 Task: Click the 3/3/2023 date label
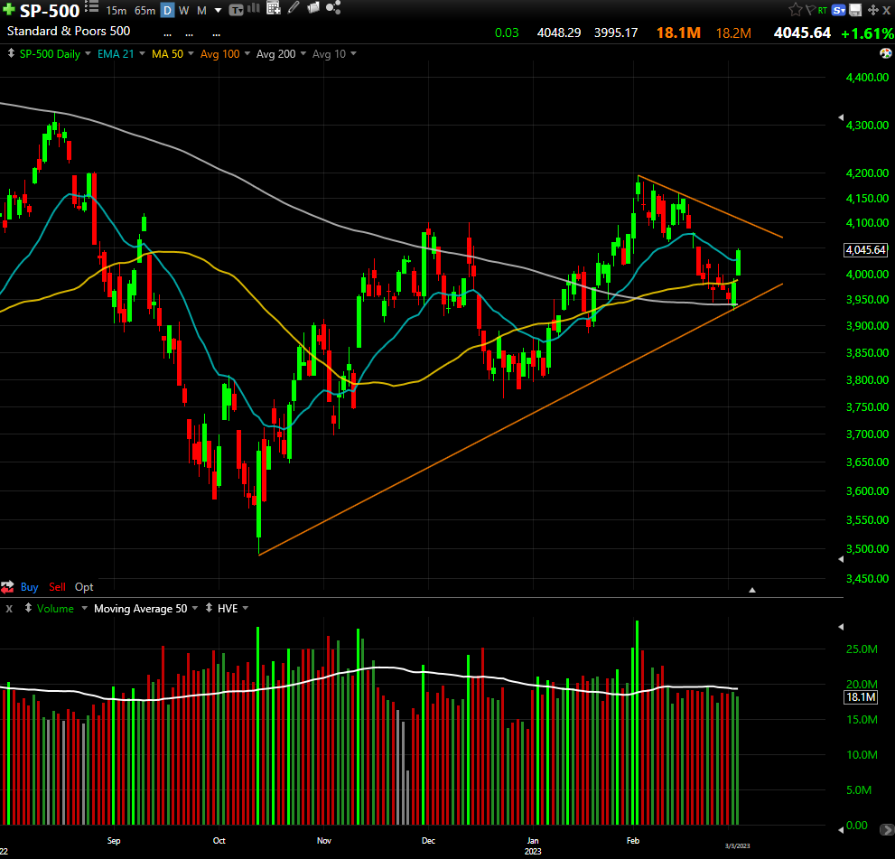pyautogui.click(x=738, y=845)
